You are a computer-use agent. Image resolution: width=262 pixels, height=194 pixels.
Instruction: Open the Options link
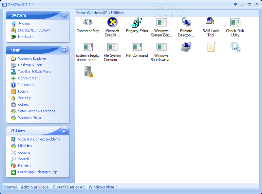(x=24, y=152)
